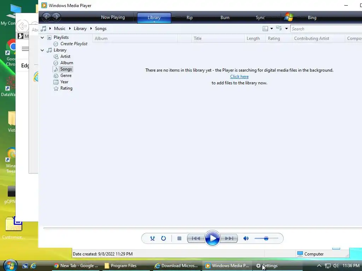The image size is (362, 271).
Task: Sort by the Title column header
Action: click(x=218, y=38)
